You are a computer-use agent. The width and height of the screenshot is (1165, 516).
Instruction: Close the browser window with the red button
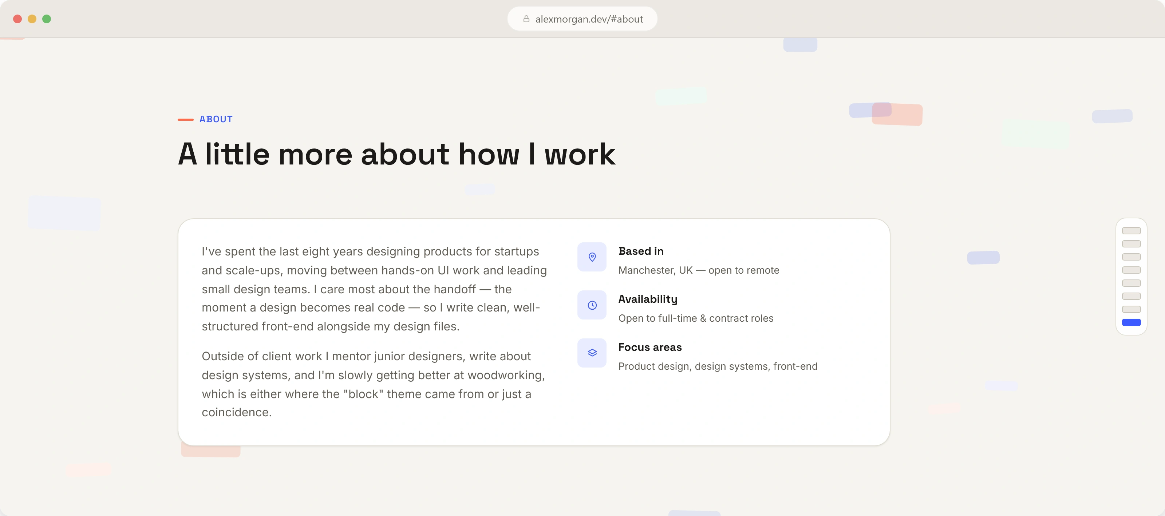coord(17,19)
